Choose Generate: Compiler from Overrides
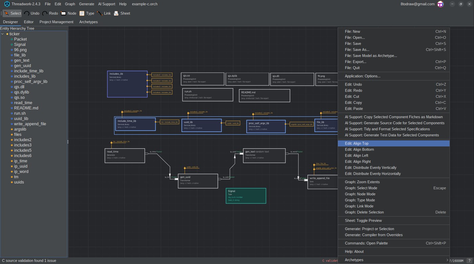 (x=394, y=235)
